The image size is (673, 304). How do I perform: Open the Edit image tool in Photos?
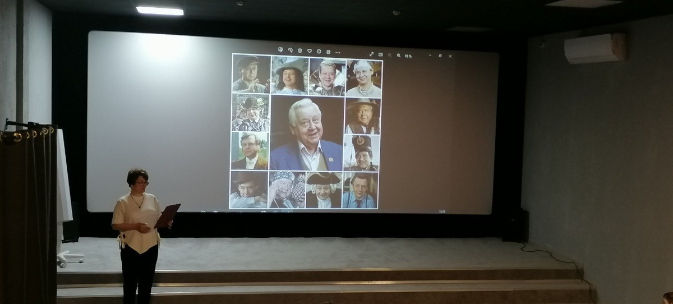(x=280, y=50)
